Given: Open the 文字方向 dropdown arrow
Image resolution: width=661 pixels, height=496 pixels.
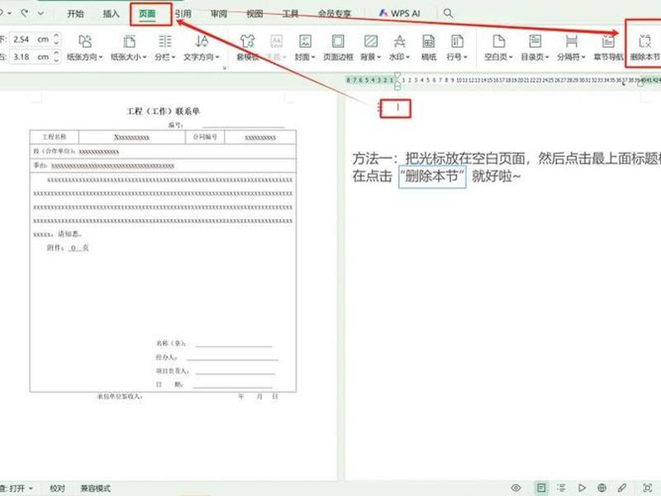Looking at the screenshot, I should point(217,57).
